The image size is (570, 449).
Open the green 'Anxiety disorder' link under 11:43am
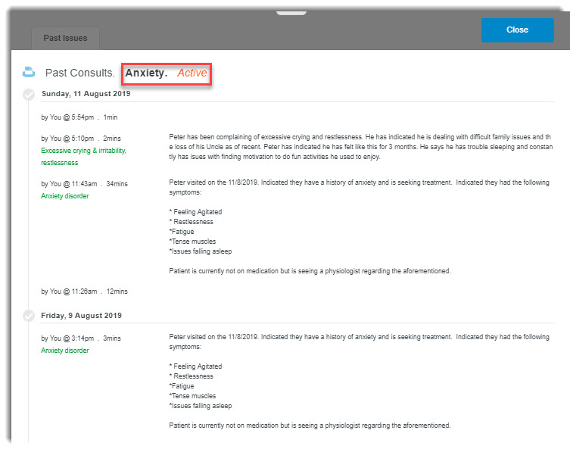point(64,196)
